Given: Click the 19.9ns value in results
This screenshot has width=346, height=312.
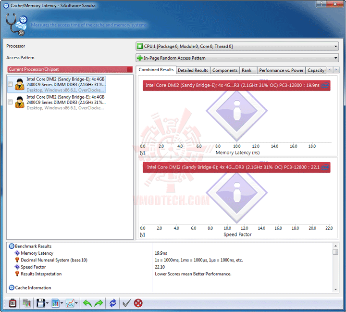Looking at the screenshot, I should pos(161,253).
